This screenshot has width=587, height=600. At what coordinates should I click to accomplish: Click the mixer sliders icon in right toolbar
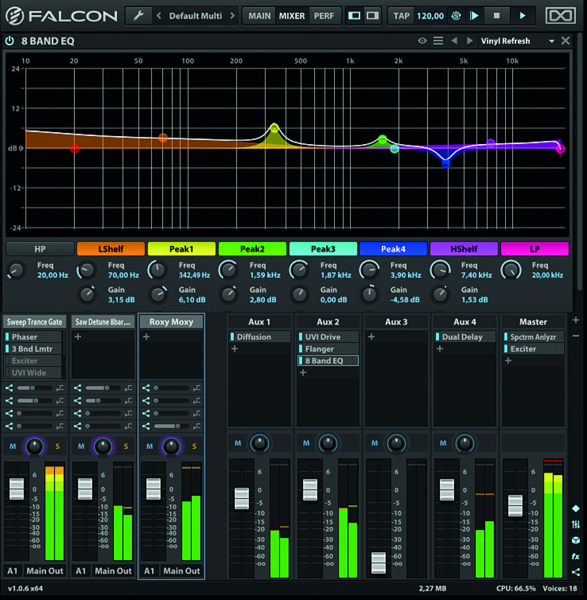(x=575, y=524)
